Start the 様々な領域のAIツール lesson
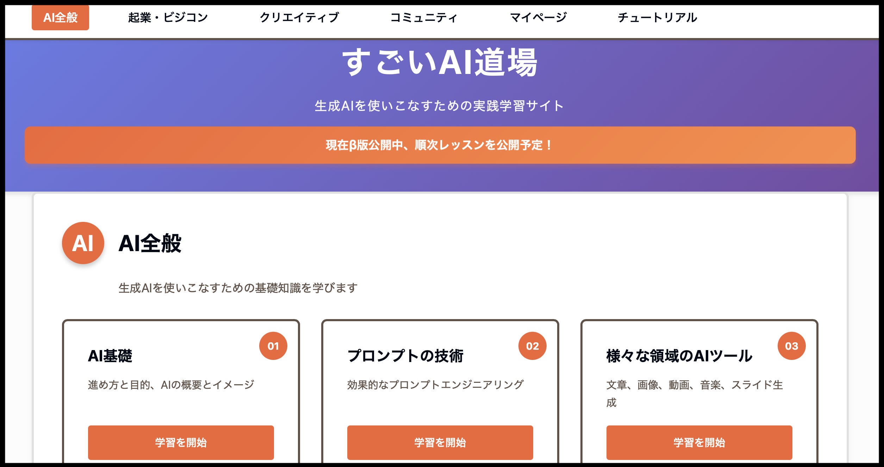884x467 pixels. coord(699,442)
